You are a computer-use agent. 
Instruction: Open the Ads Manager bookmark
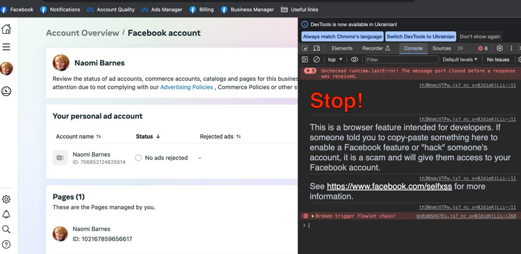pyautogui.click(x=162, y=10)
